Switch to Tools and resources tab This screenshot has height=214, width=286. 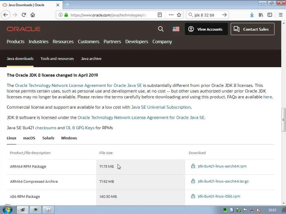click(57, 59)
